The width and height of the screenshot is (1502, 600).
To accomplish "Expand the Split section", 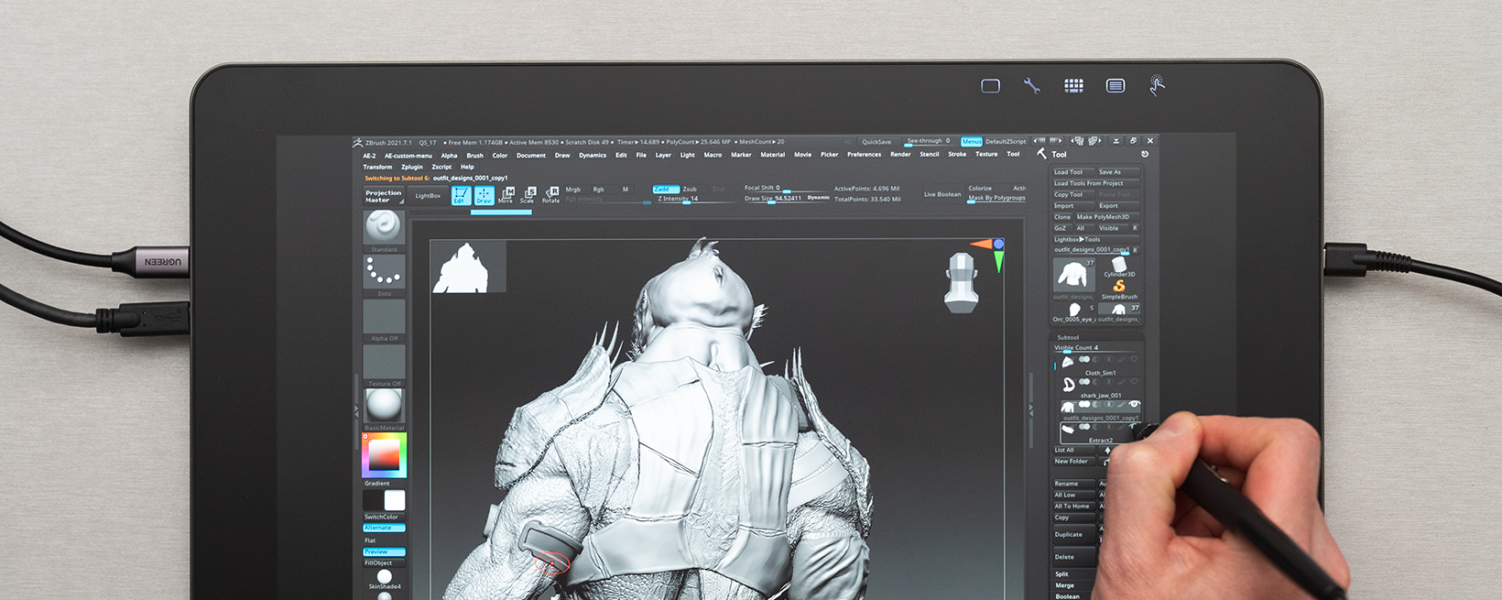I will pyautogui.click(x=1061, y=574).
